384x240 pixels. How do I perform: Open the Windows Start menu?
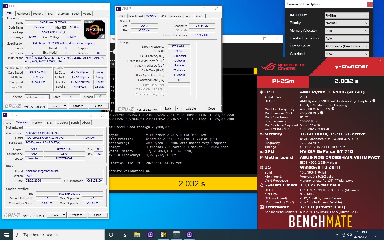(x=6, y=235)
